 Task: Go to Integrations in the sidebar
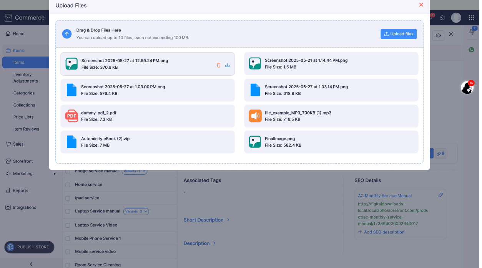coord(24,207)
